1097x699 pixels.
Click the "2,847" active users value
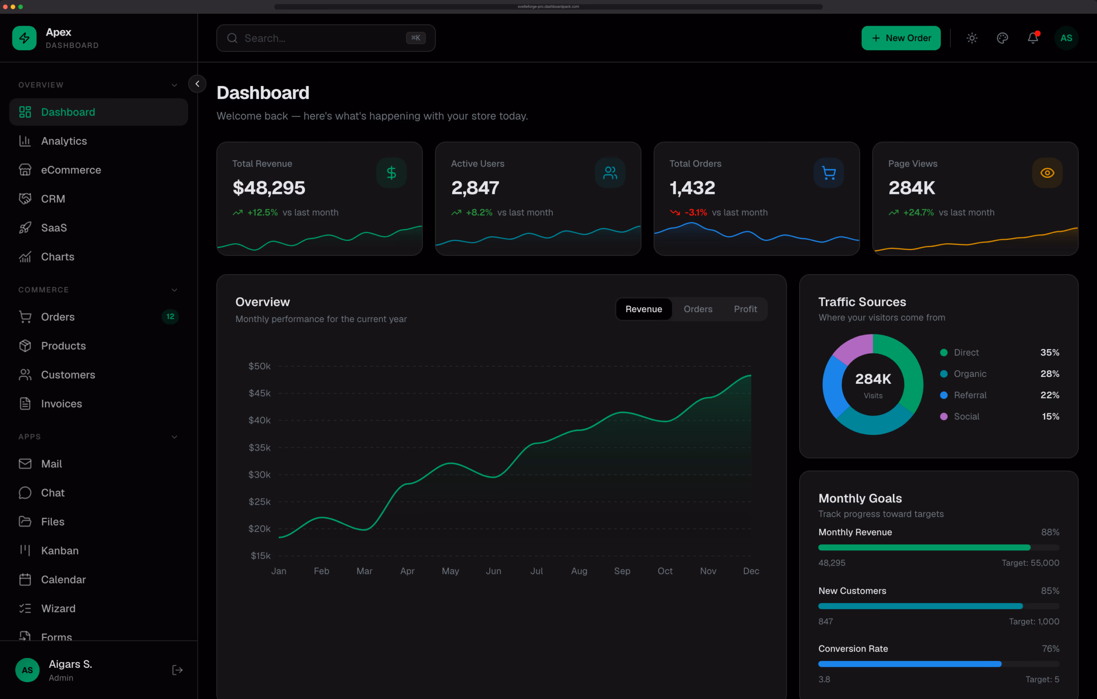(475, 188)
